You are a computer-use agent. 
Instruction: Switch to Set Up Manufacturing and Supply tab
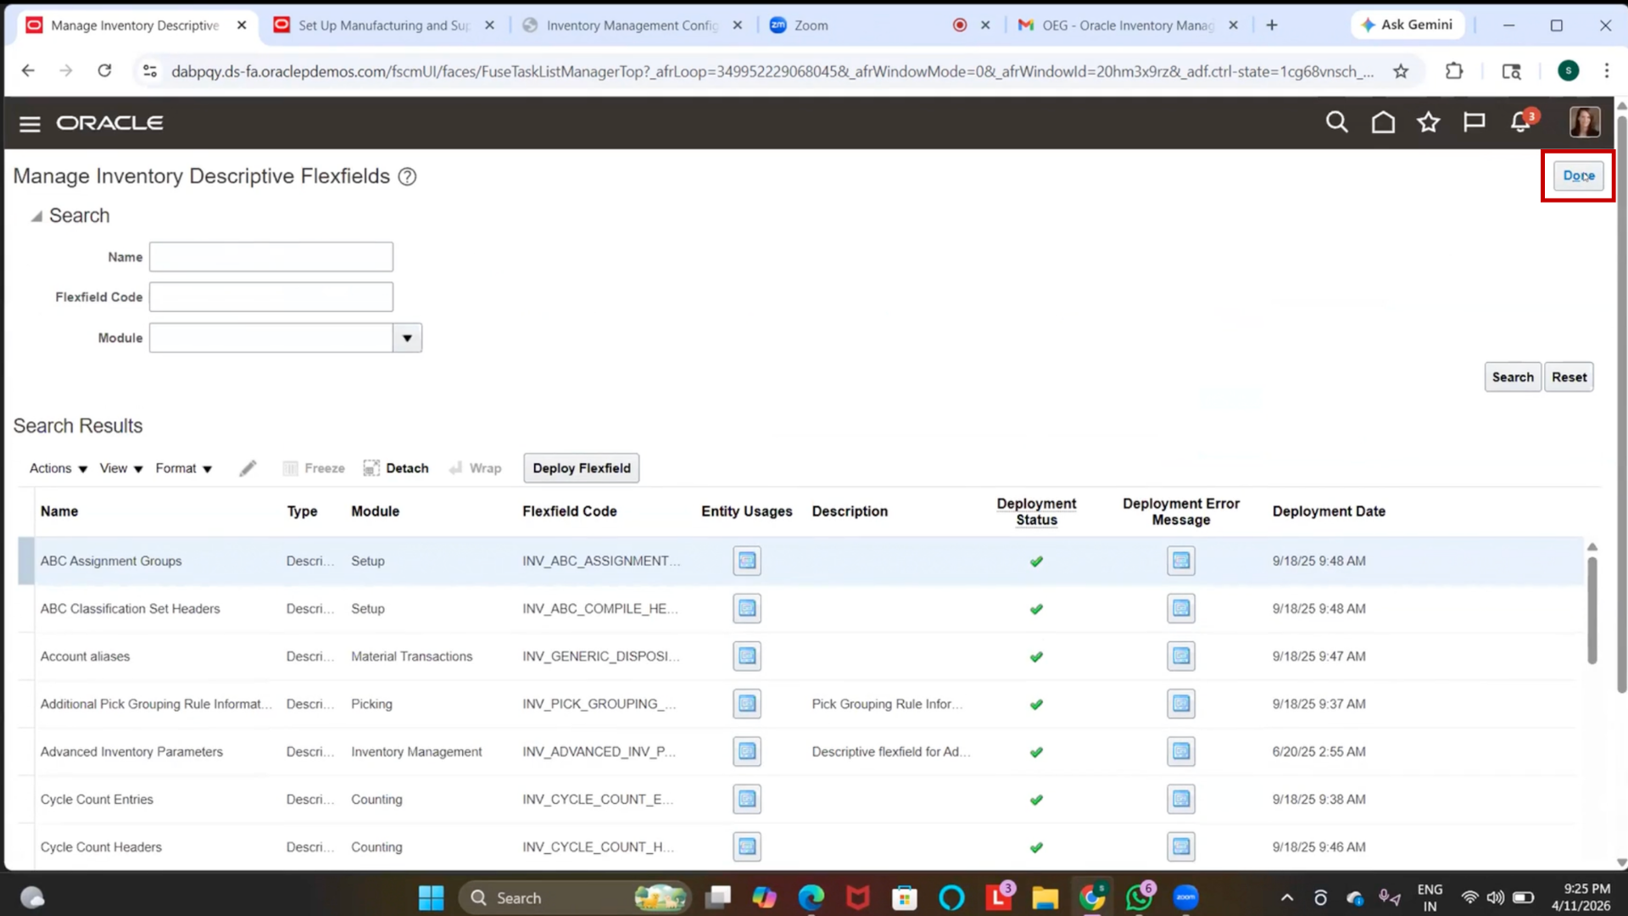pos(383,25)
